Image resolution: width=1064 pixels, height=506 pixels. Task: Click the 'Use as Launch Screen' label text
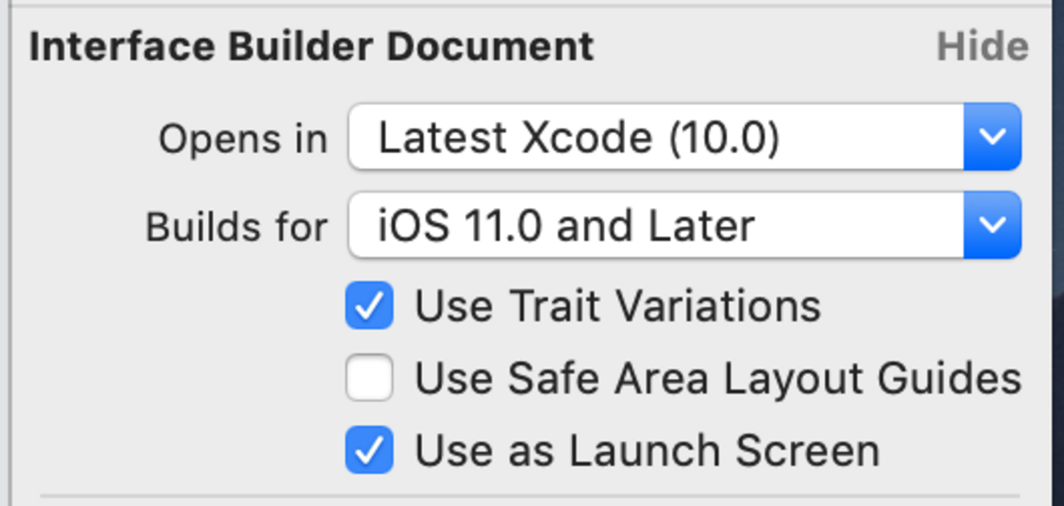coord(647,450)
